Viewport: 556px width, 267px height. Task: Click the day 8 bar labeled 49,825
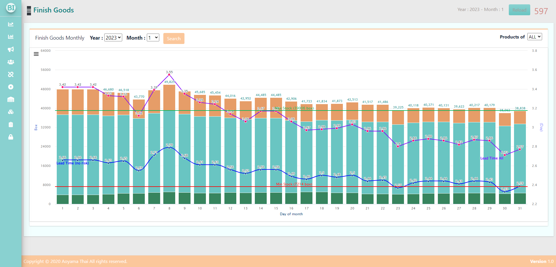pos(169,139)
